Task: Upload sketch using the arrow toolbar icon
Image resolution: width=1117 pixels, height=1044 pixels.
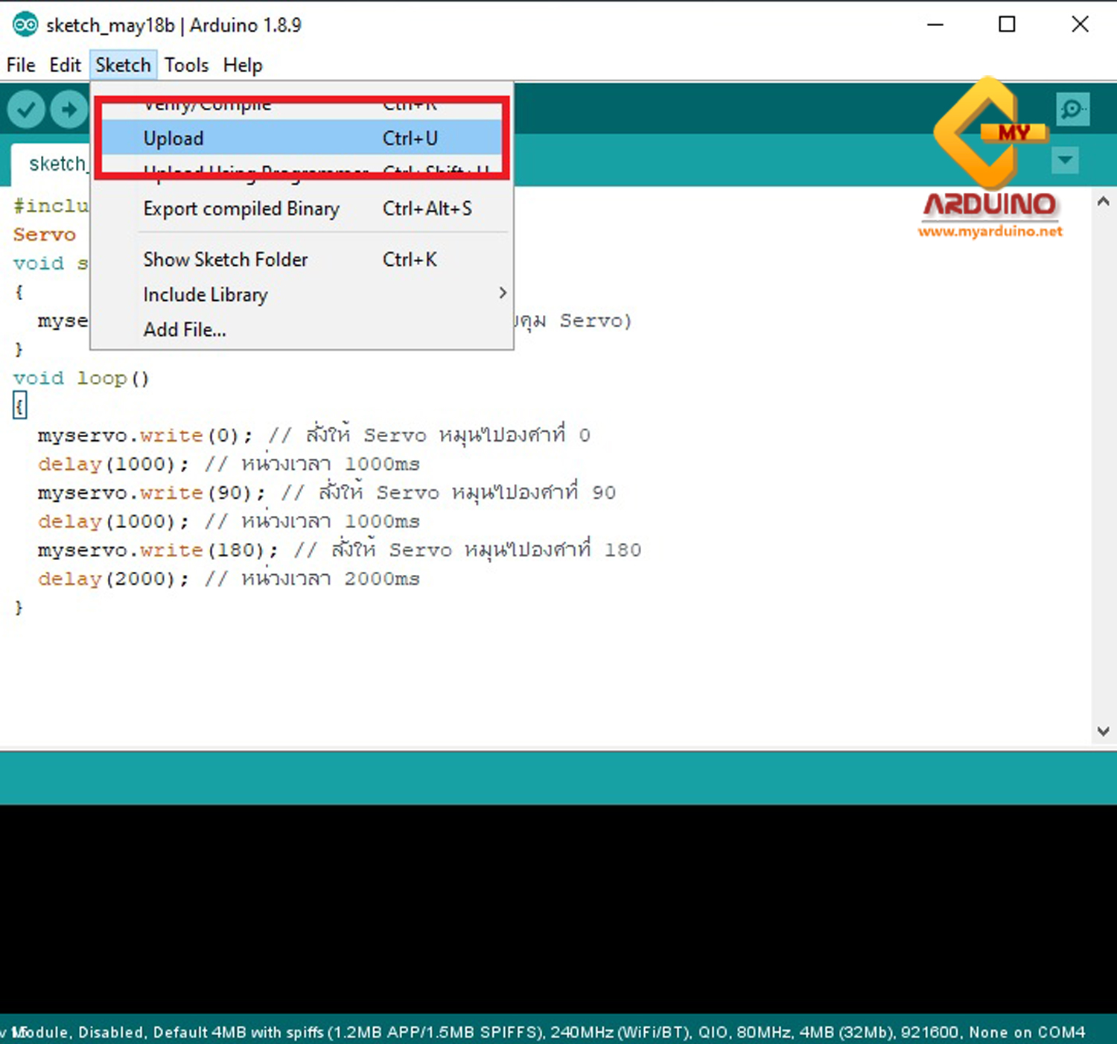Action: coord(69,109)
